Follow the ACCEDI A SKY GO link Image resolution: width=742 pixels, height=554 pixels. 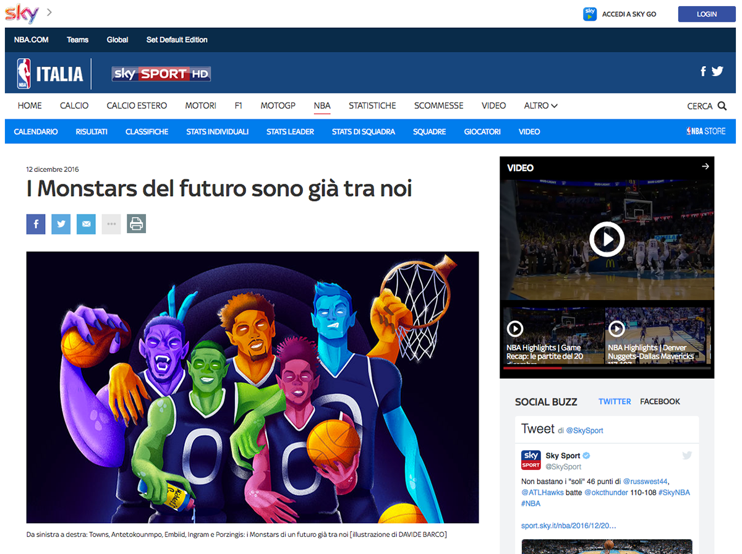(x=629, y=14)
